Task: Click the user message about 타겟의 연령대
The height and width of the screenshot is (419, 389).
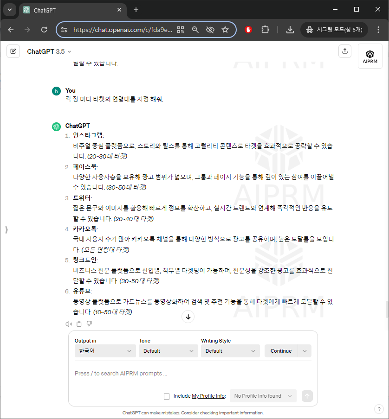Action: 114,99
